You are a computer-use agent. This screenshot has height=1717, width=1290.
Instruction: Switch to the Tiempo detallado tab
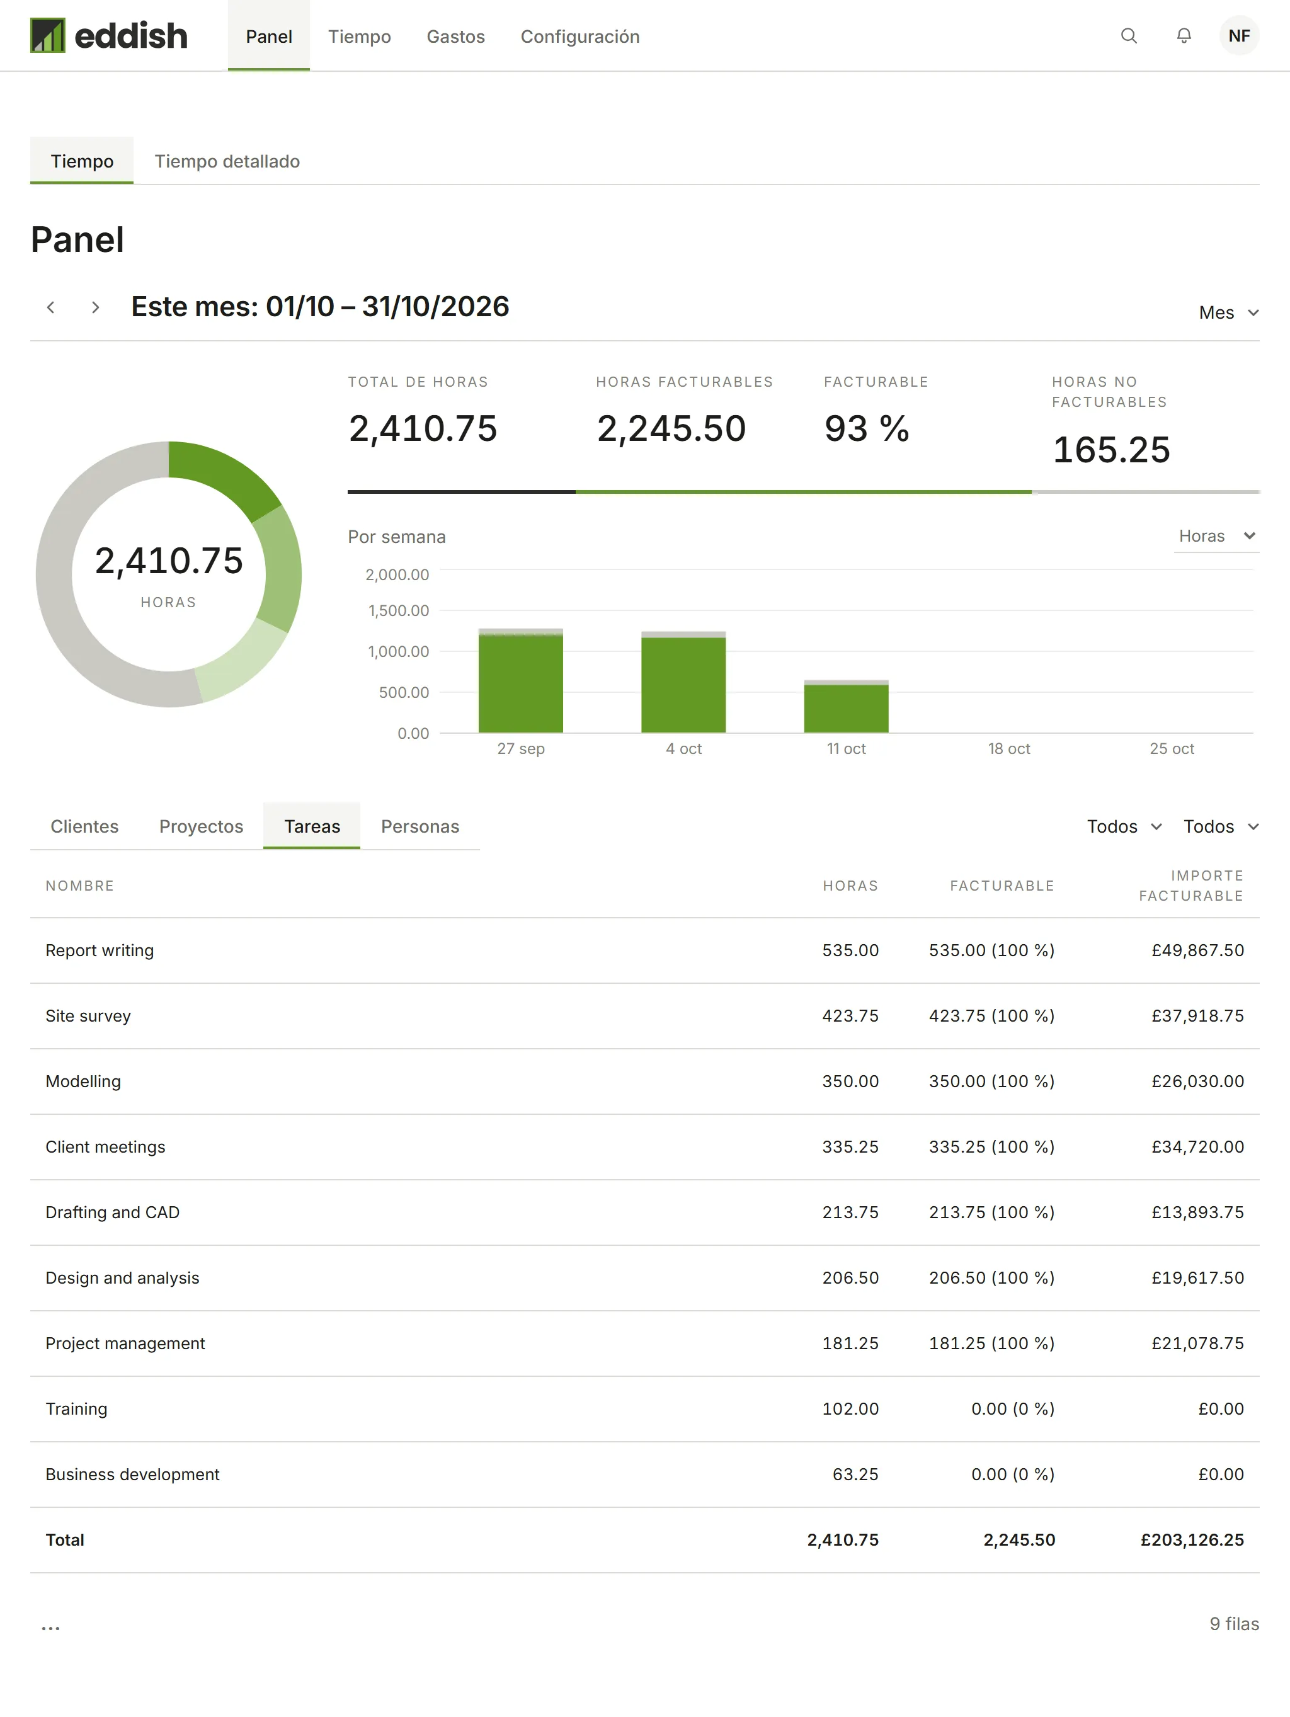(x=227, y=161)
